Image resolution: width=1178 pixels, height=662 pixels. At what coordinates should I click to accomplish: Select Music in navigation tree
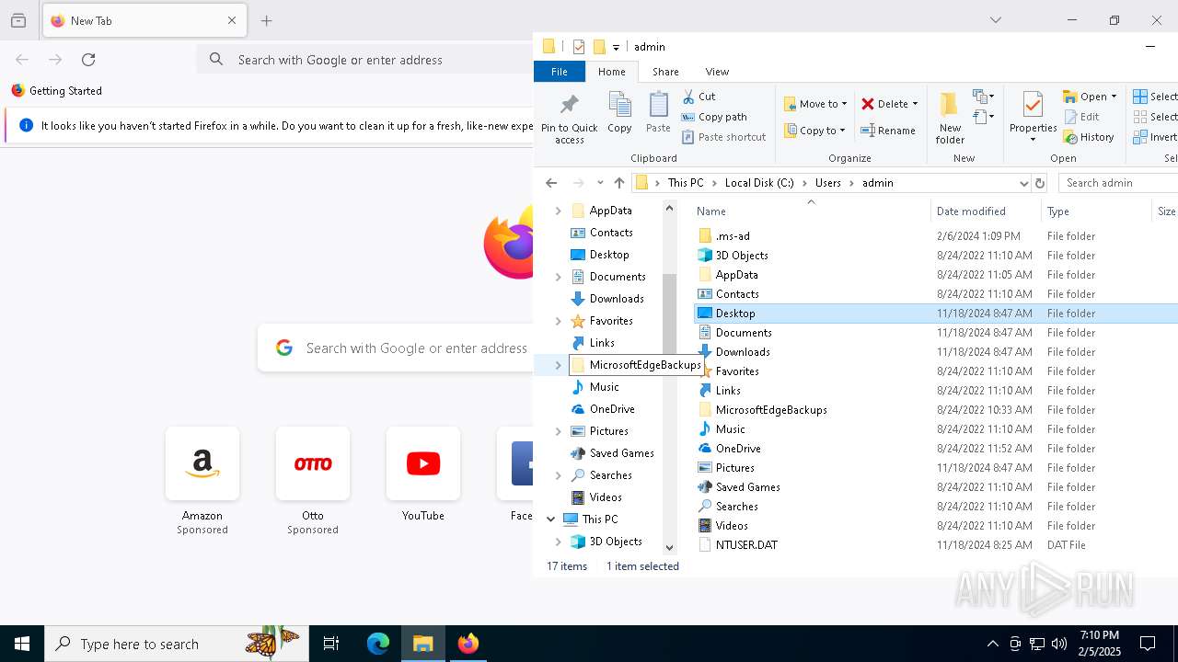pos(595,387)
